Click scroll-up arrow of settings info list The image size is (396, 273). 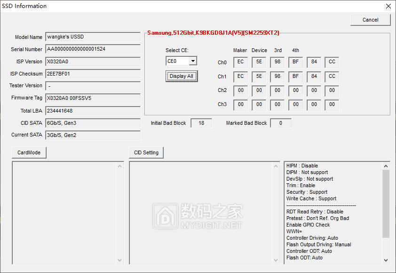point(386,166)
